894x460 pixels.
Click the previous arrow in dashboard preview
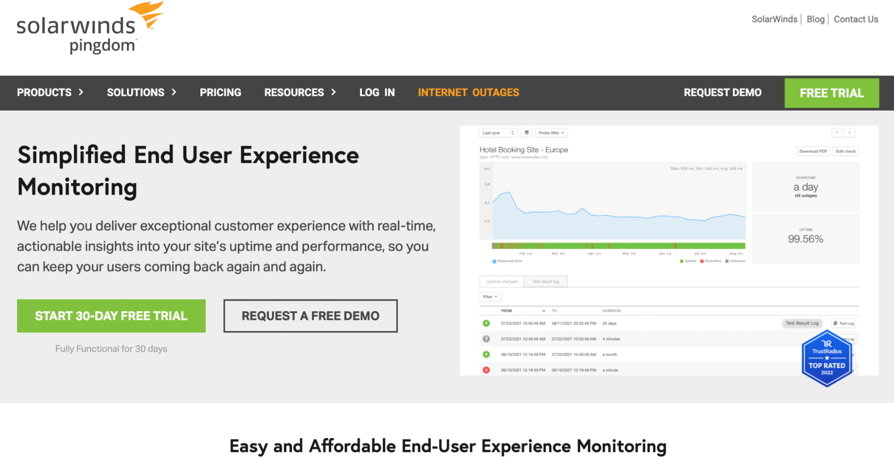pyautogui.click(x=837, y=133)
